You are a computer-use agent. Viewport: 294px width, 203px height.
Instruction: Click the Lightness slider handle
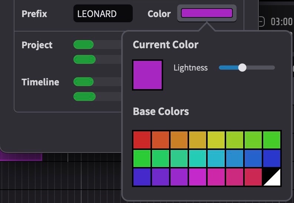pos(242,68)
